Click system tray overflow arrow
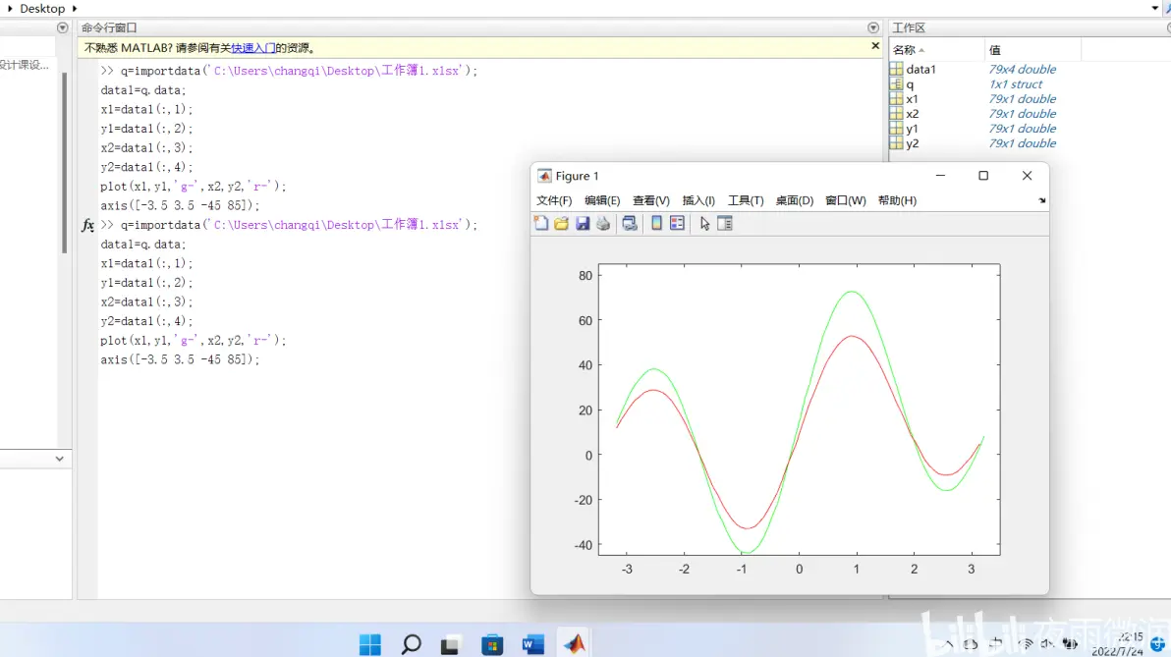The image size is (1171, 657). click(949, 643)
